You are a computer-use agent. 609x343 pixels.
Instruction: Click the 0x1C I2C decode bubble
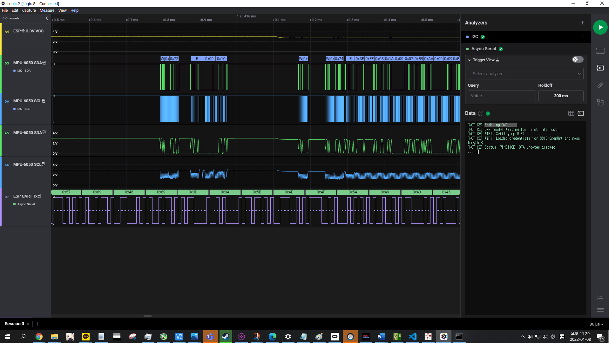(221, 59)
